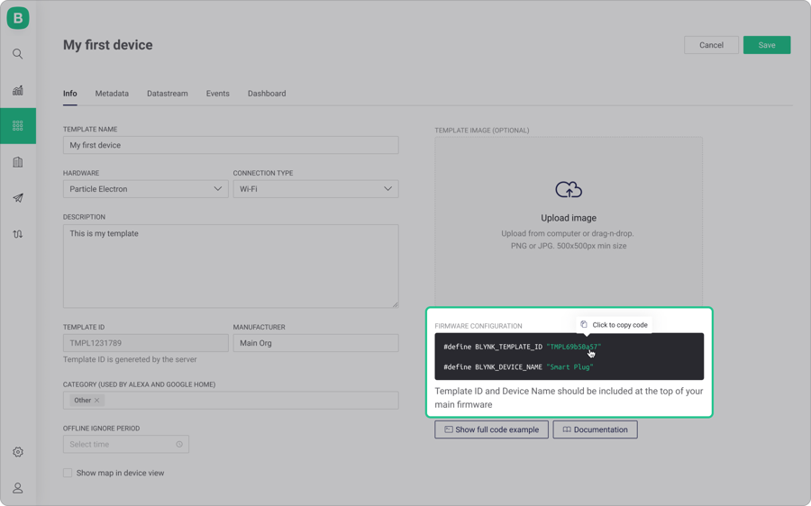Screen dimensions: 811x506
Task: Switch to the Metadata tab
Action: [x=112, y=94]
